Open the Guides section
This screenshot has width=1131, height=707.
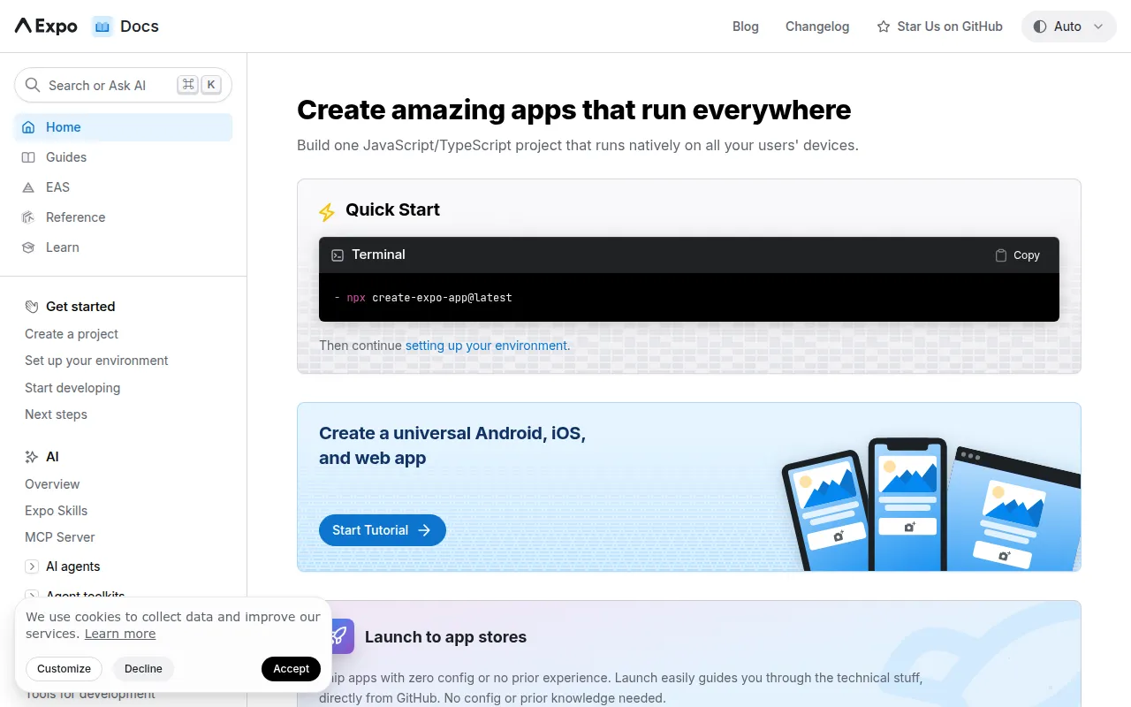pos(123,157)
